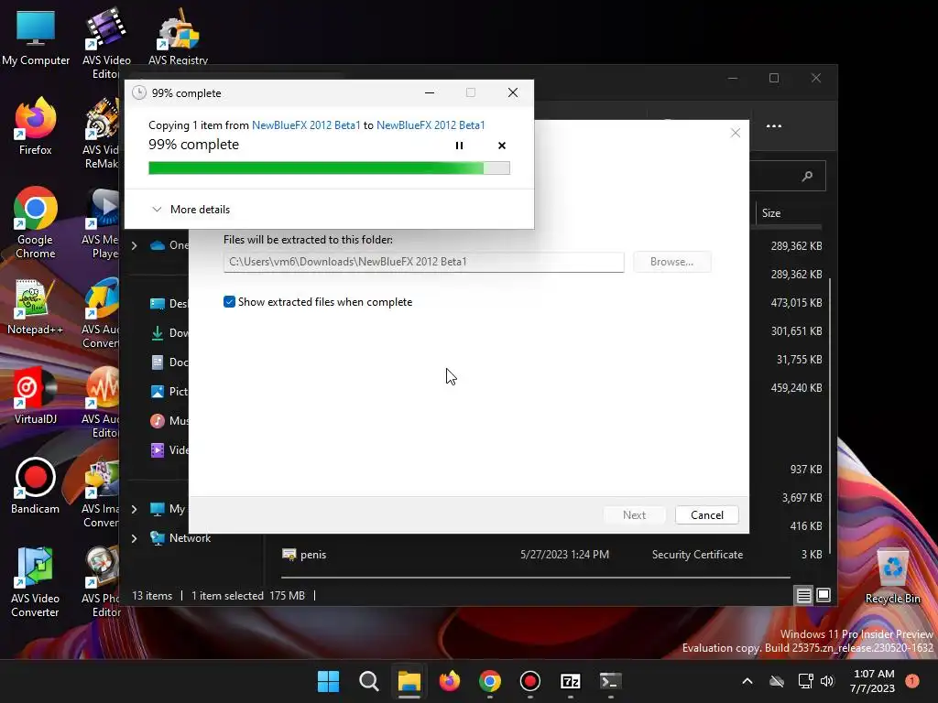The width and height of the screenshot is (938, 703).
Task: Open File Explorer's see more ellipsis menu
Action: click(x=773, y=126)
